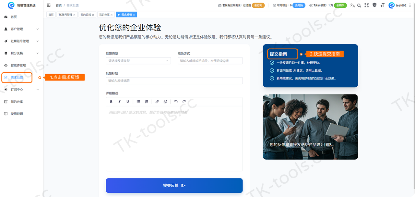The image size is (415, 197).
Task: Redo the last editor action
Action: [184, 102]
